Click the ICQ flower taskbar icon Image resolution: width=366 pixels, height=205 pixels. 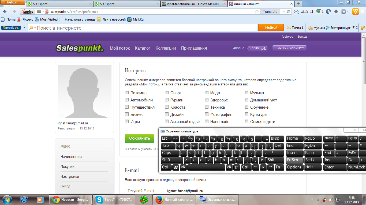point(144,199)
